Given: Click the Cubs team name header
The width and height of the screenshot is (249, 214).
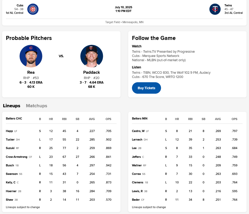Looking at the screenshot, I should coord(20,5).
